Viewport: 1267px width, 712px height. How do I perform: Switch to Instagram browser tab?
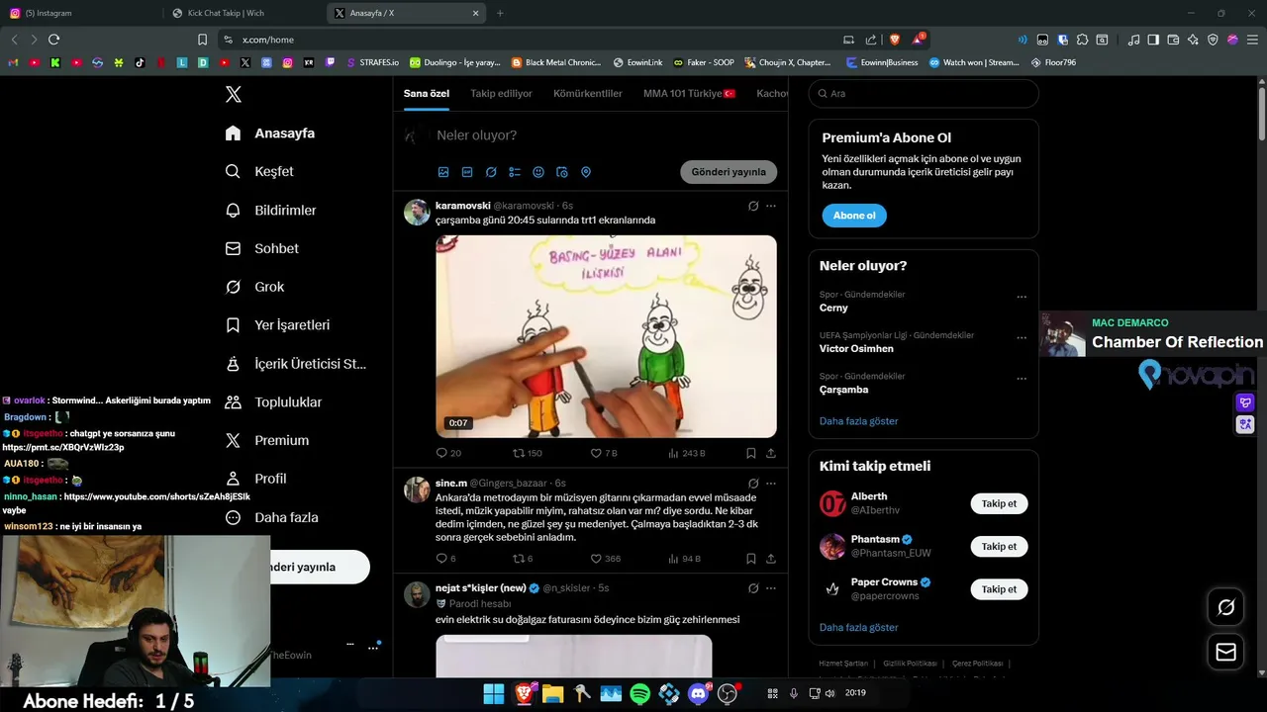(x=79, y=13)
